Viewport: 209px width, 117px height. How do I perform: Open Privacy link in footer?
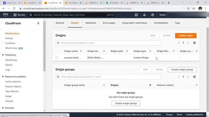(x=169, y=115)
